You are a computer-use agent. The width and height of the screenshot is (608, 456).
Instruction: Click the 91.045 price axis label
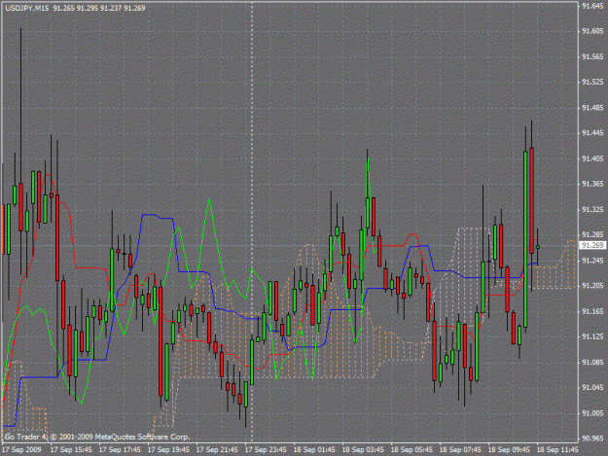pos(592,387)
